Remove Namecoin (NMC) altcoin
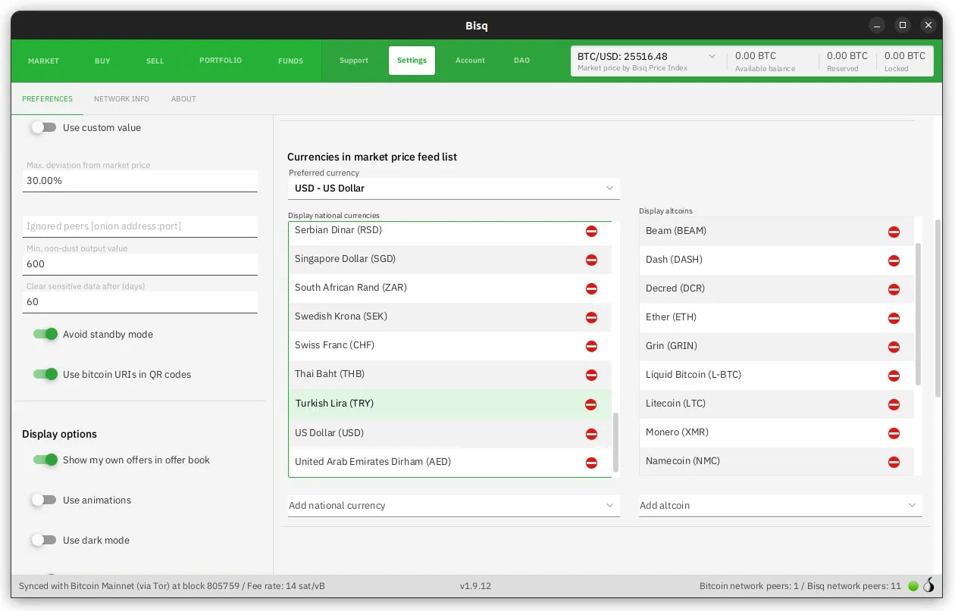This screenshot has height=611, width=955. (x=894, y=462)
